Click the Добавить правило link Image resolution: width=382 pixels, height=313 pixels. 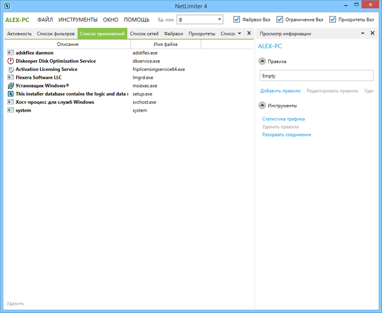tap(280, 91)
